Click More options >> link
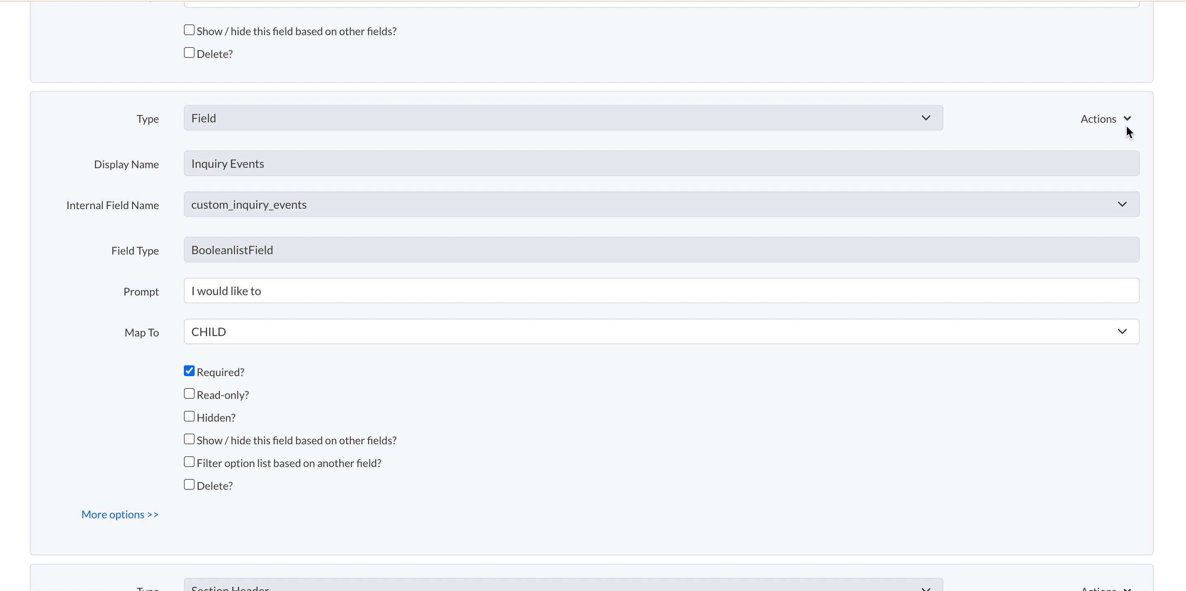Image resolution: width=1186 pixels, height=591 pixels. coord(119,514)
